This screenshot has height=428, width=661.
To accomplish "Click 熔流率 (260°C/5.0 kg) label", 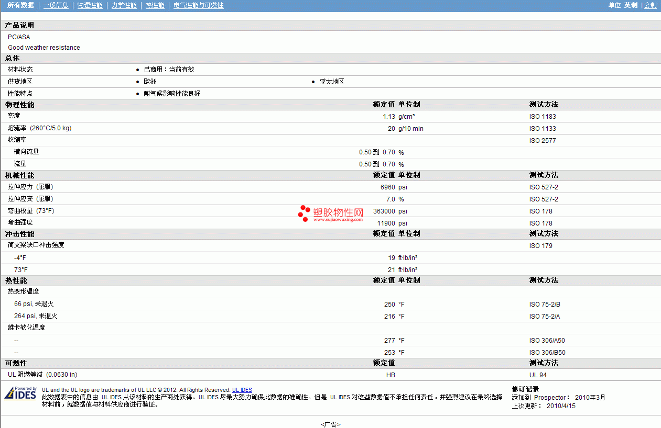I will [x=39, y=128].
